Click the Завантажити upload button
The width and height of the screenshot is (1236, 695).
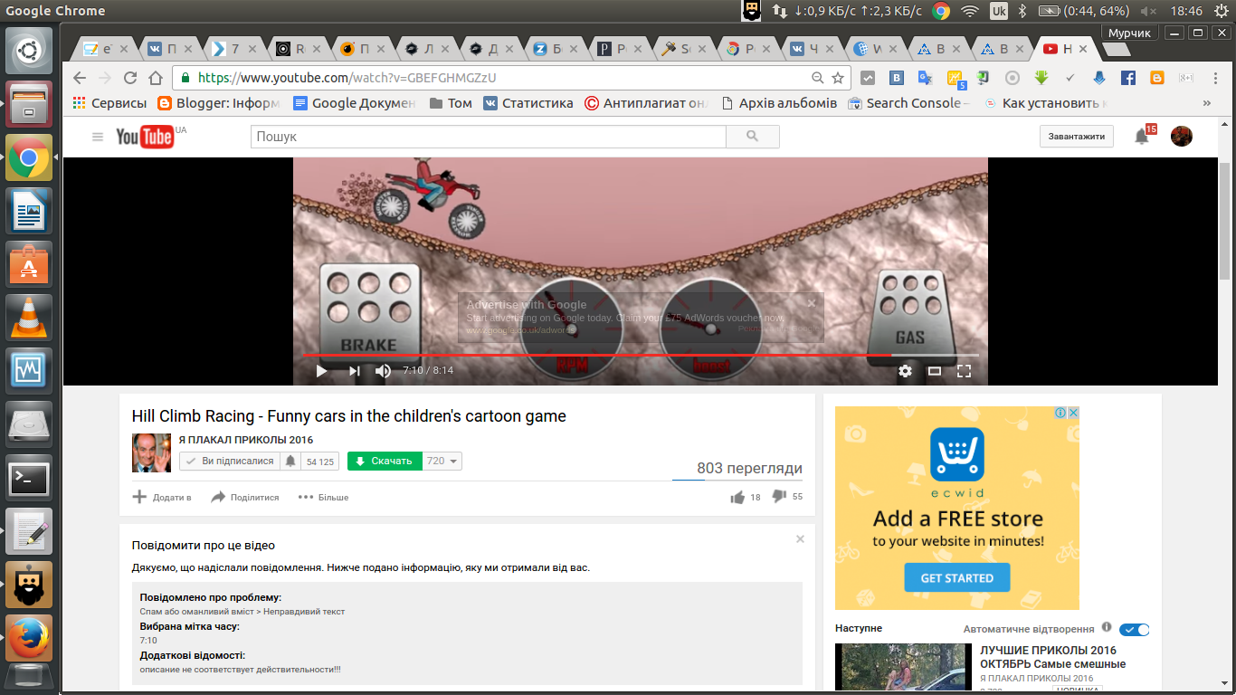1076,137
